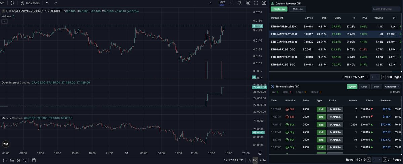The image size is (403, 164).
Task: Click the TradingView logo on chart
Action: [6, 144]
